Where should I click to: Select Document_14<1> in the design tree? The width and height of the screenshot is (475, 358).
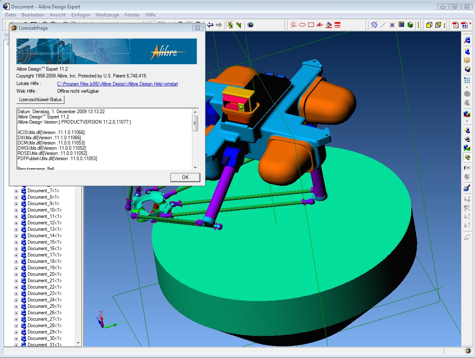click(44, 236)
